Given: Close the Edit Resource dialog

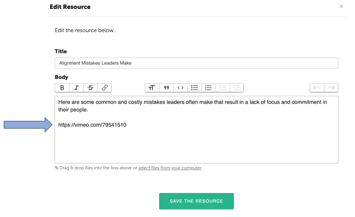Looking at the screenshot, I should tap(341, 6).
